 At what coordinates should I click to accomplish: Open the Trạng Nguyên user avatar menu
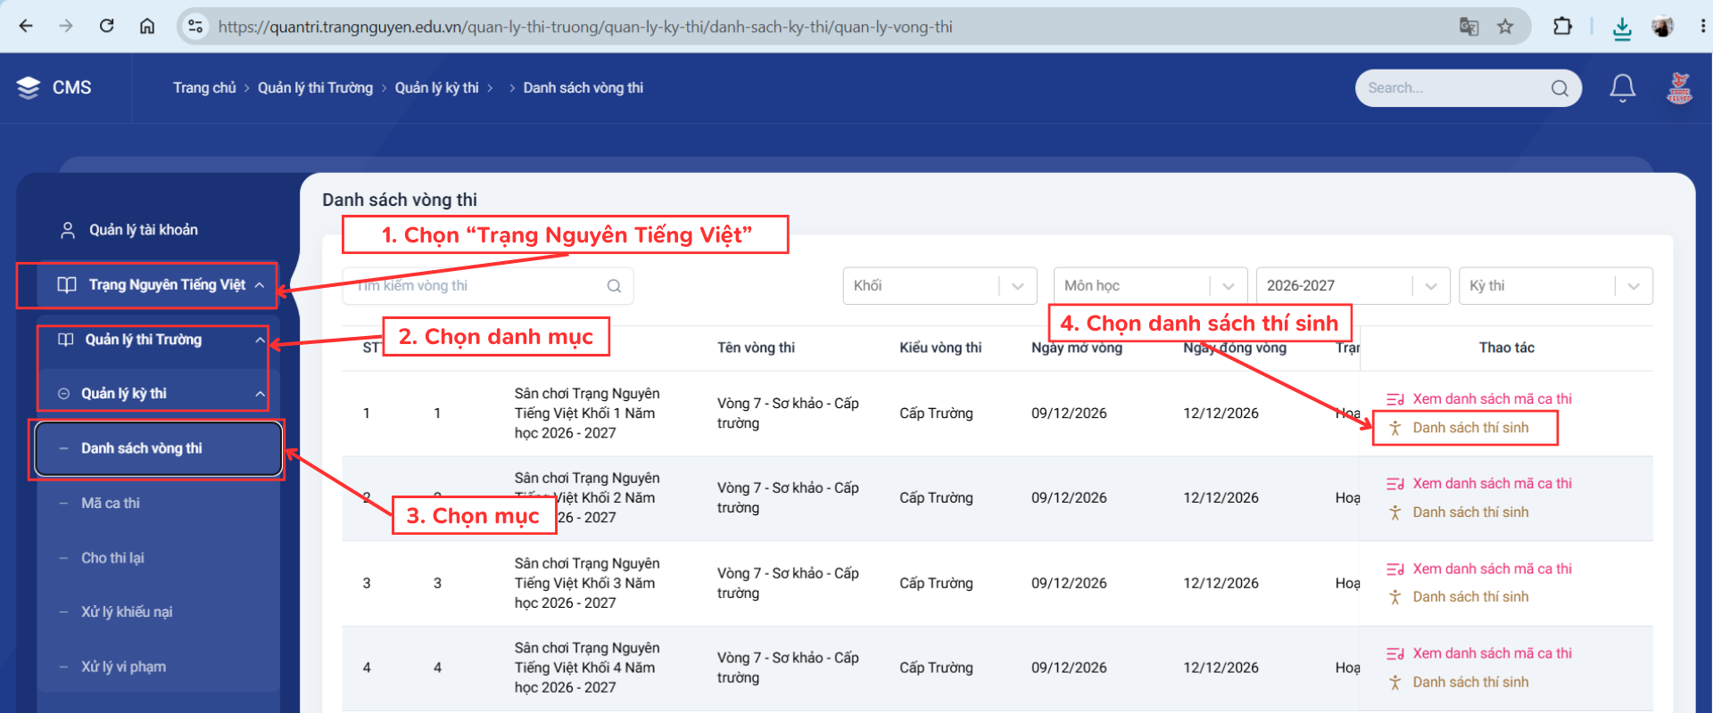pos(1679,87)
